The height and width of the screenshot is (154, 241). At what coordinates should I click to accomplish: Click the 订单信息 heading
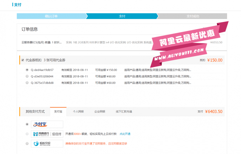(x=29, y=29)
